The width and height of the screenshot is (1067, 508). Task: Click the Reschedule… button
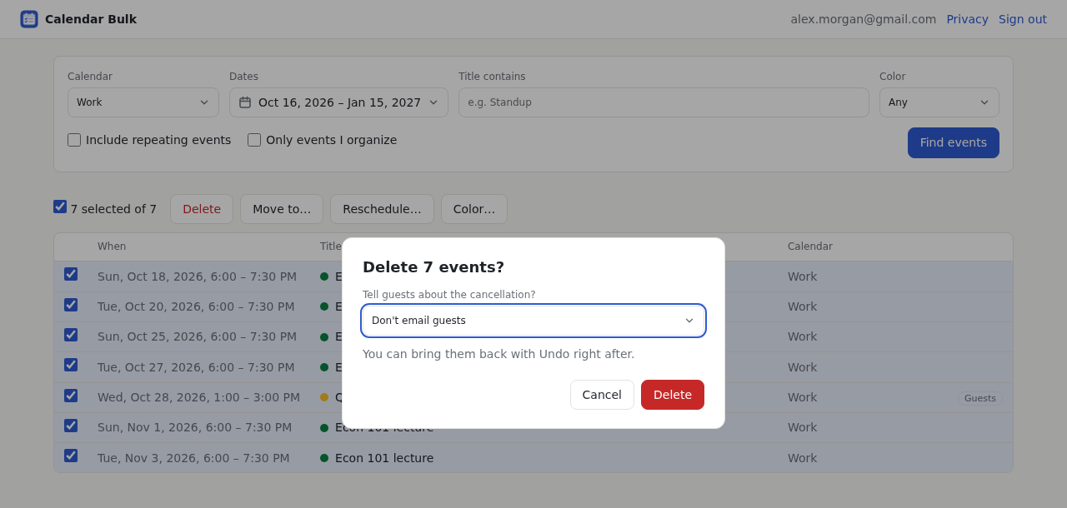pos(382,209)
